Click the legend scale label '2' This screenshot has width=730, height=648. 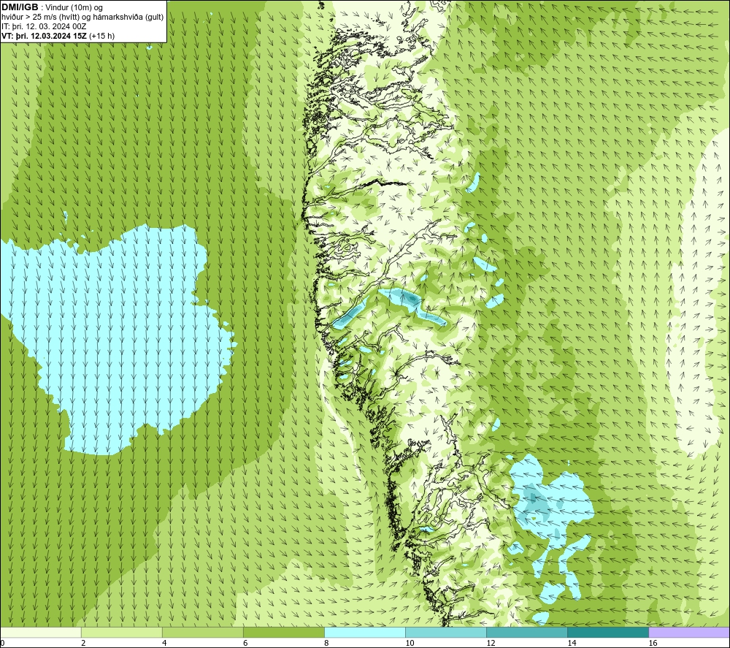click(83, 643)
